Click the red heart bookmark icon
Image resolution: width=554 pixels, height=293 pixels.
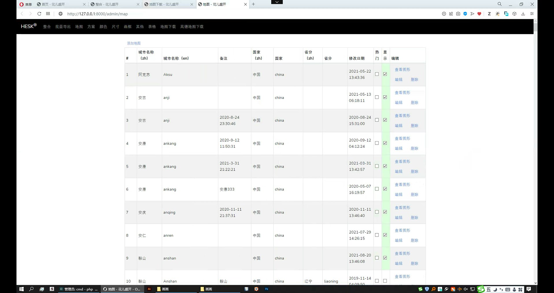(479, 14)
